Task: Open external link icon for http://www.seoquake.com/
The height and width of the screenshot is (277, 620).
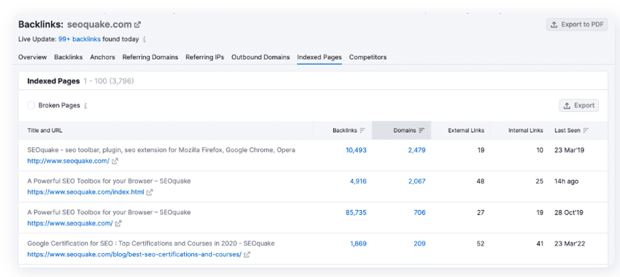Action: pyautogui.click(x=115, y=161)
